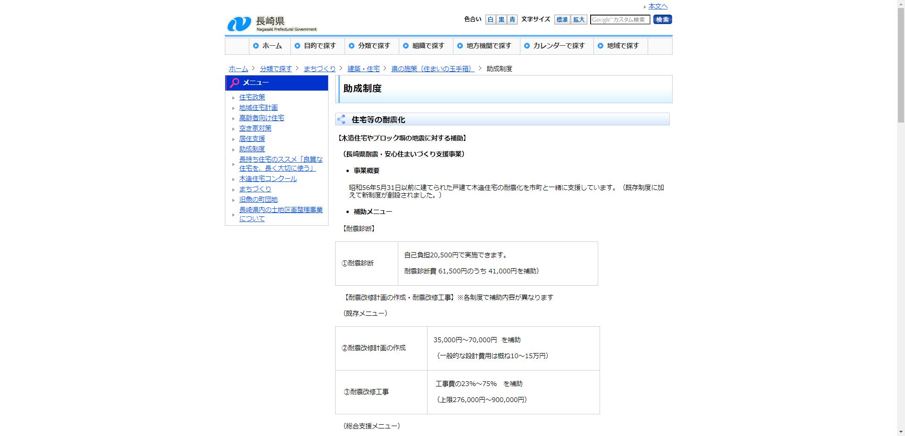Enable enlarged text with 拡大
The image size is (905, 436).
coord(579,19)
